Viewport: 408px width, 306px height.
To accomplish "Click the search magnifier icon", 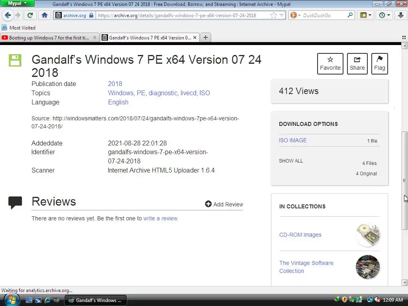I will coord(350,15).
